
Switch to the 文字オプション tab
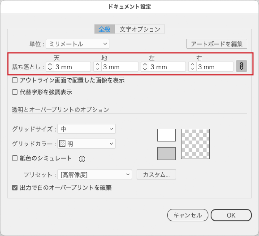(140, 29)
